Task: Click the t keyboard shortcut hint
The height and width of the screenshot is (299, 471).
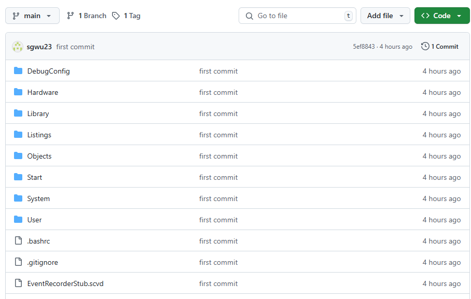Action: pyautogui.click(x=348, y=16)
